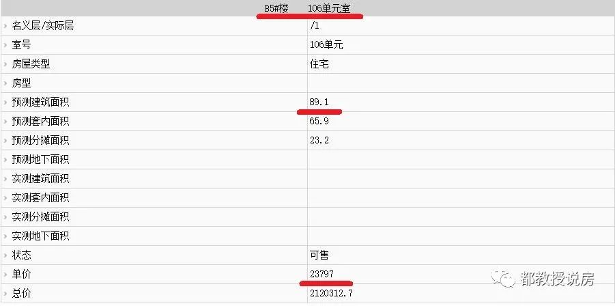Click the chevron beside 房屋类型
The width and height of the screenshot is (615, 306).
coord(5,65)
